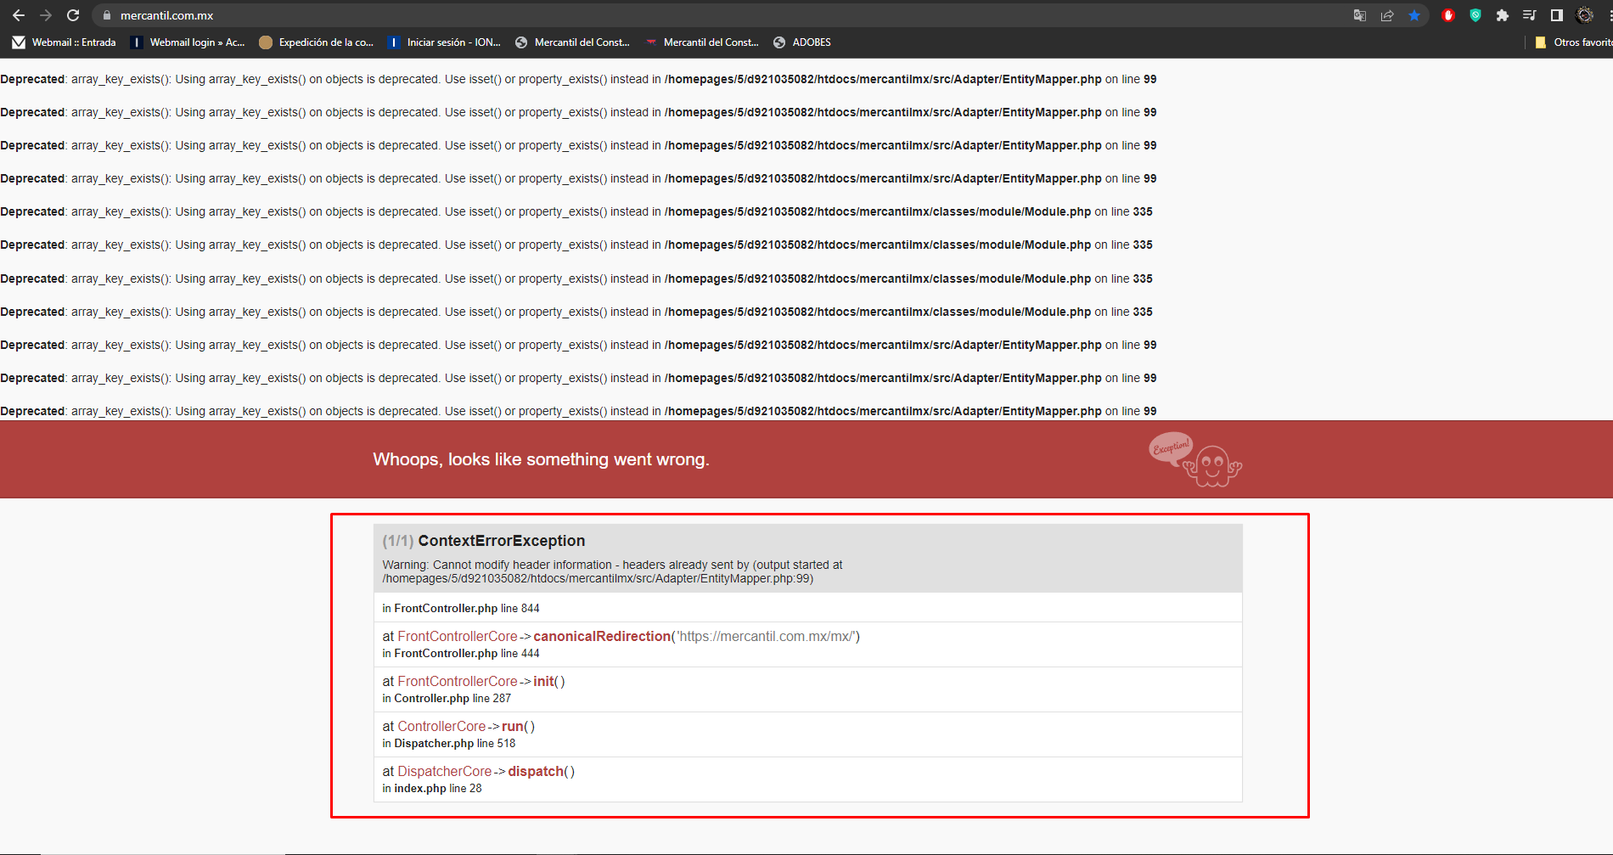
Task: Toggle the blue bookmark star
Action: tap(1414, 15)
